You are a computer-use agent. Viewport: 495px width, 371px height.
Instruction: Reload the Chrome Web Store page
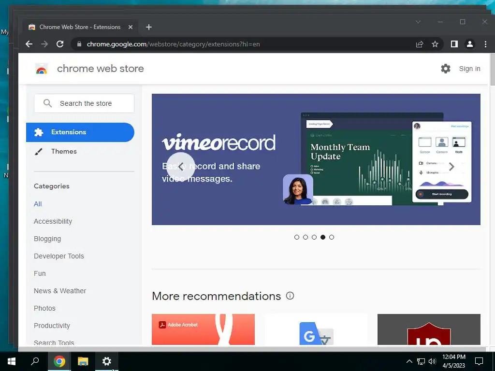[x=60, y=44]
